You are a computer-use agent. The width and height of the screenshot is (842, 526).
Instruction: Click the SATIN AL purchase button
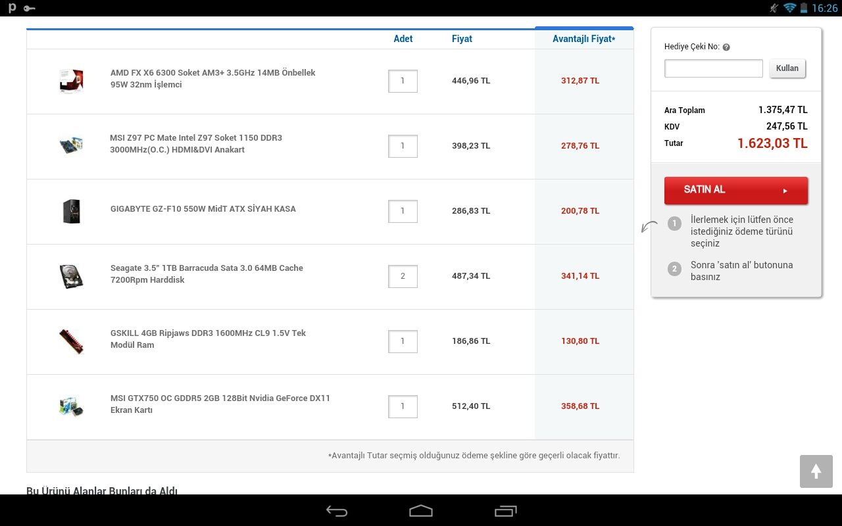(x=736, y=190)
